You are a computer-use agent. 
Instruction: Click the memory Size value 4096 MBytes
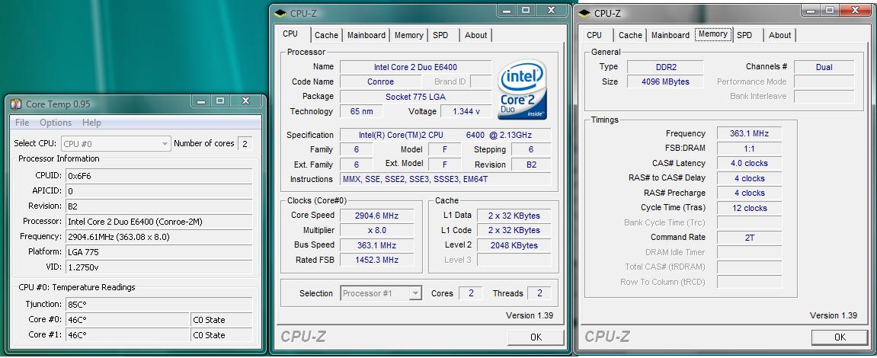[x=666, y=82]
